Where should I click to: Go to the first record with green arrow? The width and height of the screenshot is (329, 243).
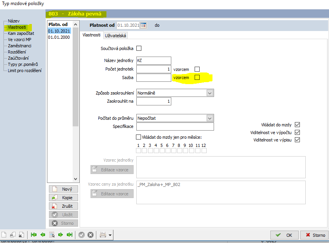34,235
